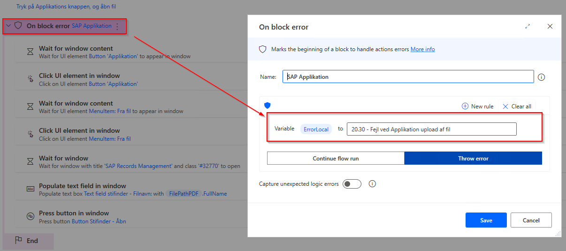Click the Press button in window icon
This screenshot has height=251, width=566.
coord(30,217)
